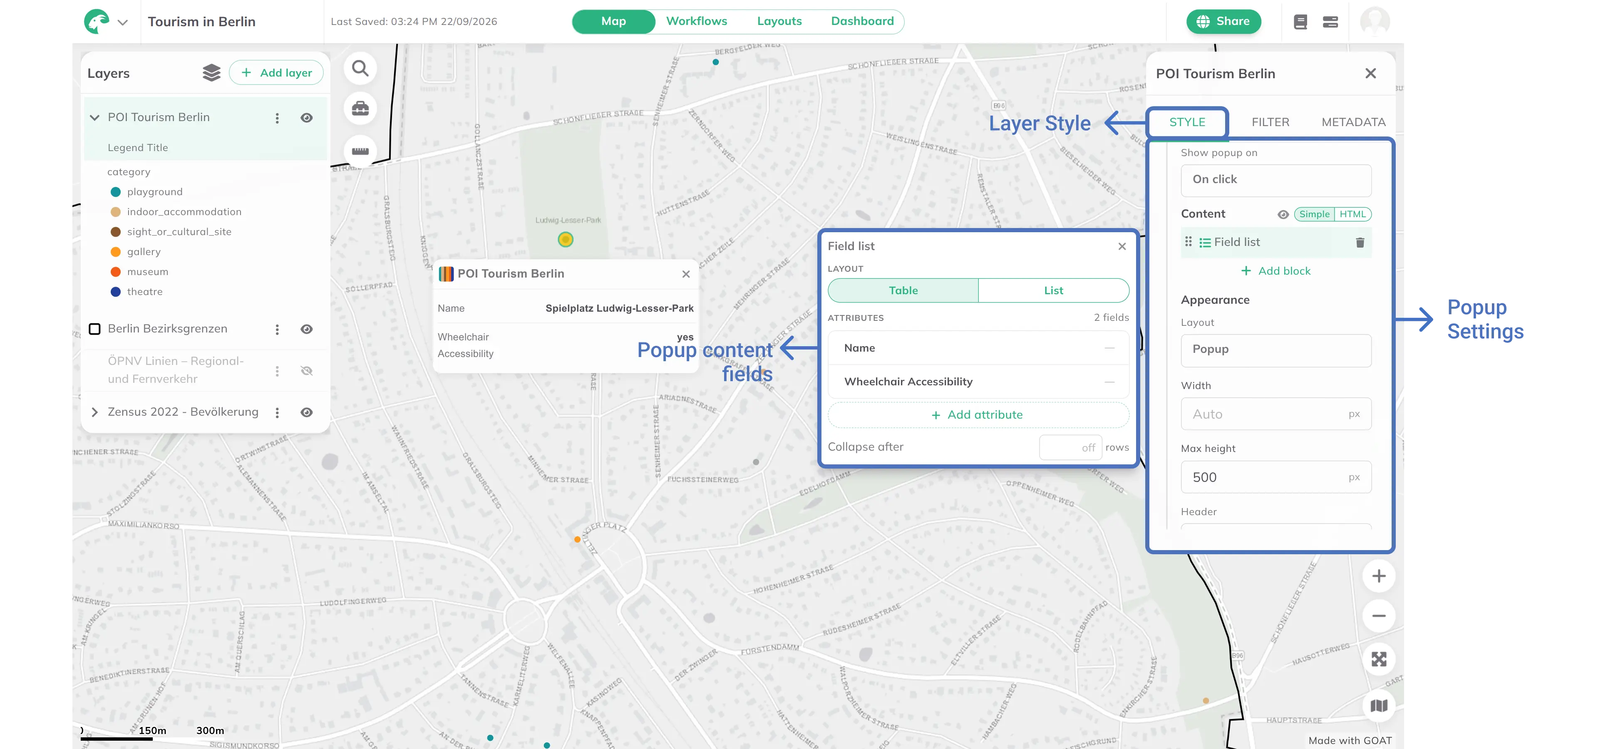The height and width of the screenshot is (749, 1598).
Task: Open options menu for POI Tourism Berlin layer
Action: click(x=277, y=118)
